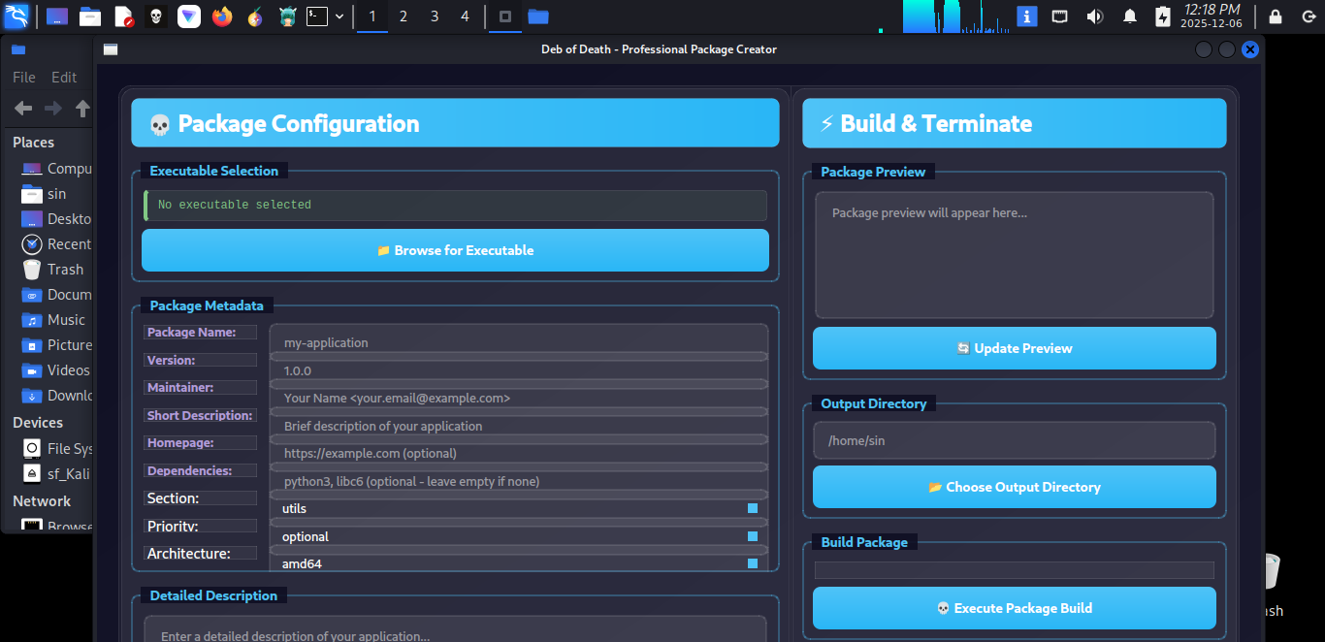This screenshot has height=642, width=1325.
Task: Expand the Priority dropdown showing optional
Action: 519,536
